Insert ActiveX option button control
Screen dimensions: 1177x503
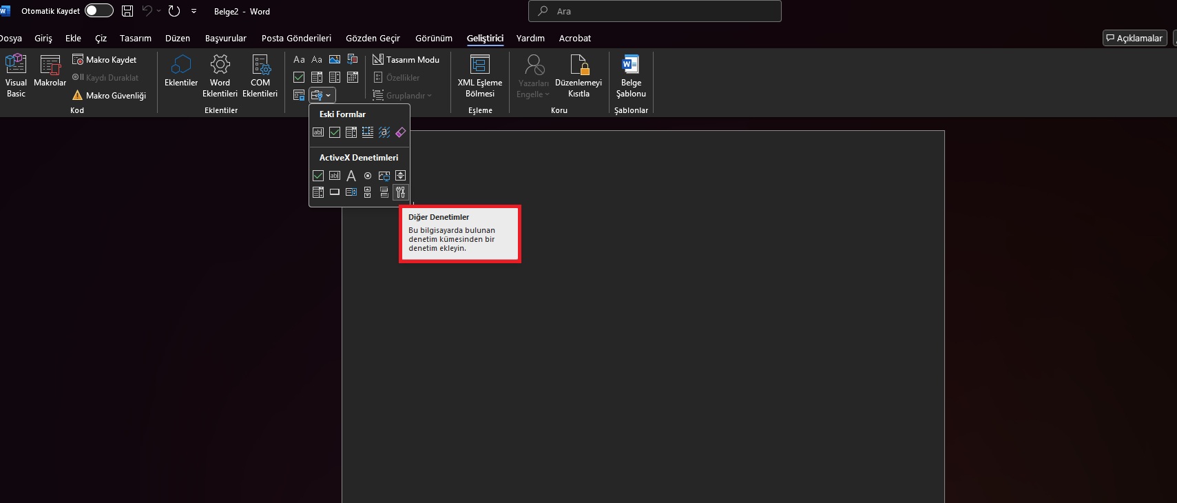tap(368, 176)
